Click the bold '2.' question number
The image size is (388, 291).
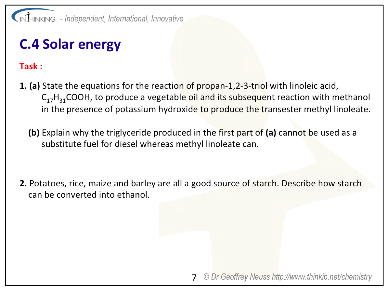click(23, 183)
